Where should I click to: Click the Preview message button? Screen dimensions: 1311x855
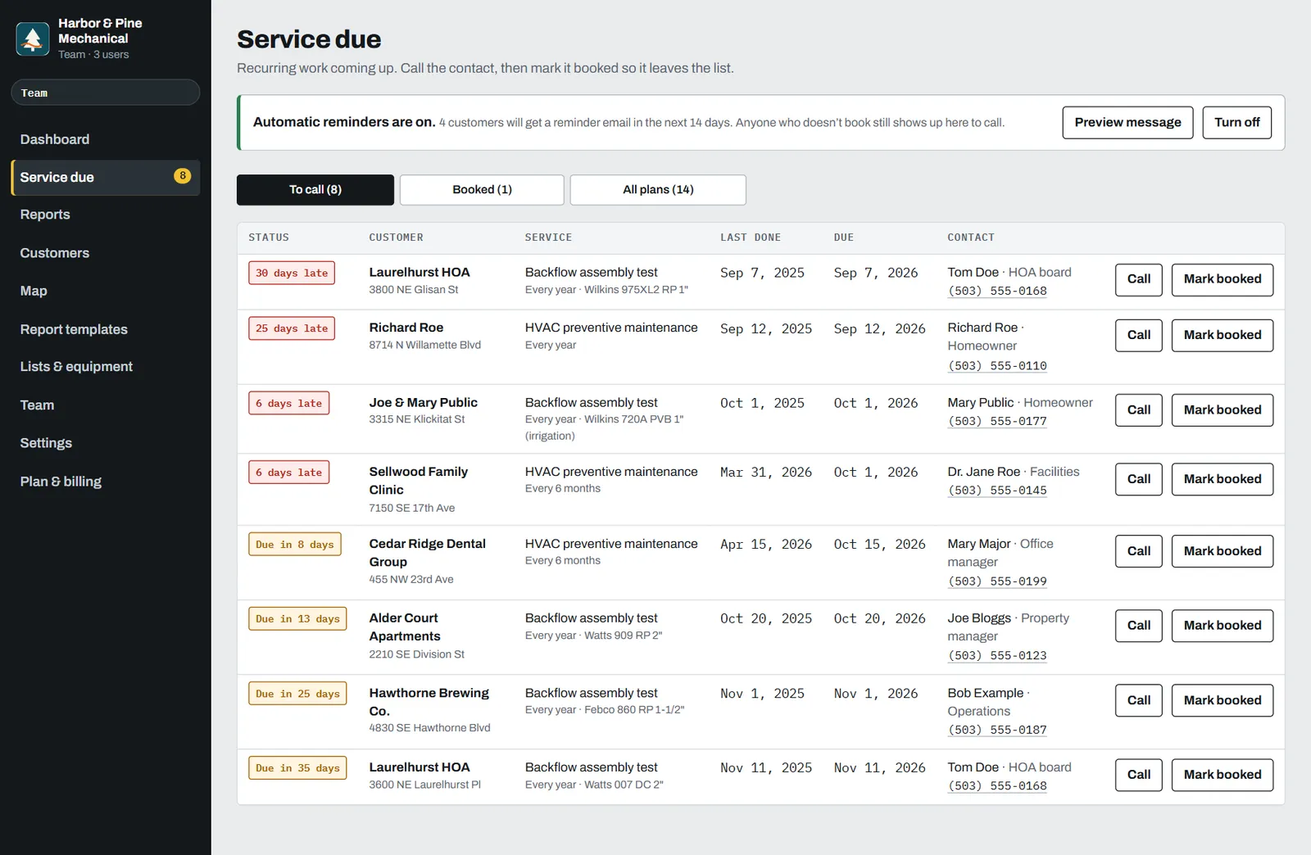[x=1127, y=123]
